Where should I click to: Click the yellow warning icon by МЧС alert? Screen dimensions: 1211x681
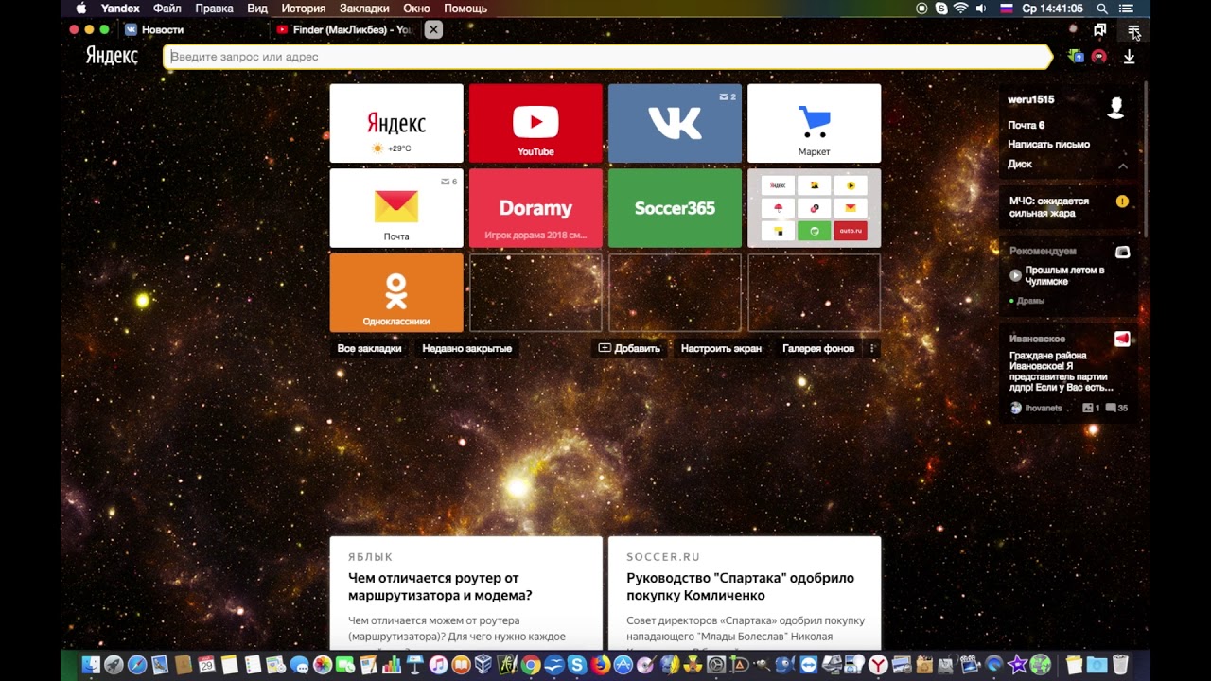pyautogui.click(x=1122, y=201)
